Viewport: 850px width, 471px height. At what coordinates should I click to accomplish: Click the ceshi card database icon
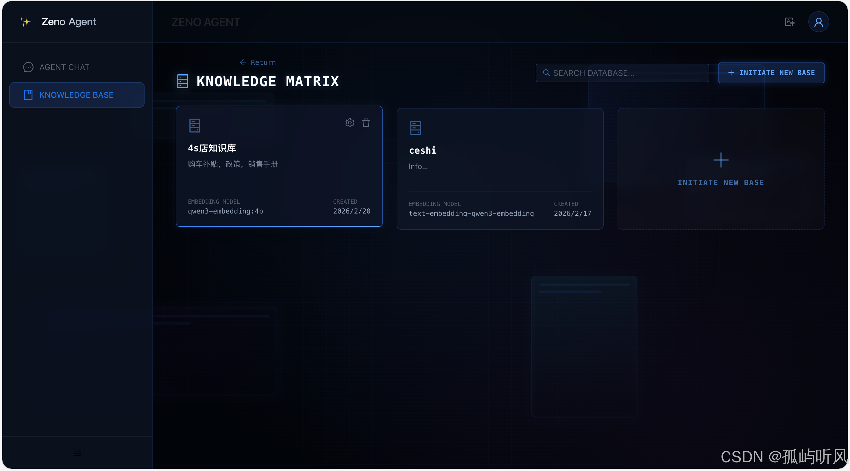[415, 128]
